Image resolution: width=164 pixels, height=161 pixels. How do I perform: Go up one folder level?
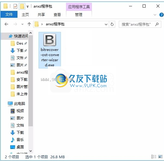[29, 24]
